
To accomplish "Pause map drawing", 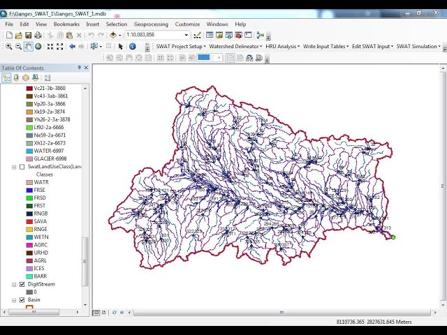I will [122, 313].
